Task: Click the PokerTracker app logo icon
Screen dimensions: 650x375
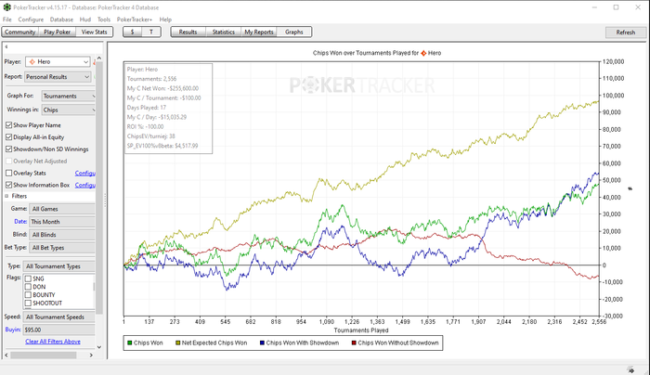Action: 6,7
